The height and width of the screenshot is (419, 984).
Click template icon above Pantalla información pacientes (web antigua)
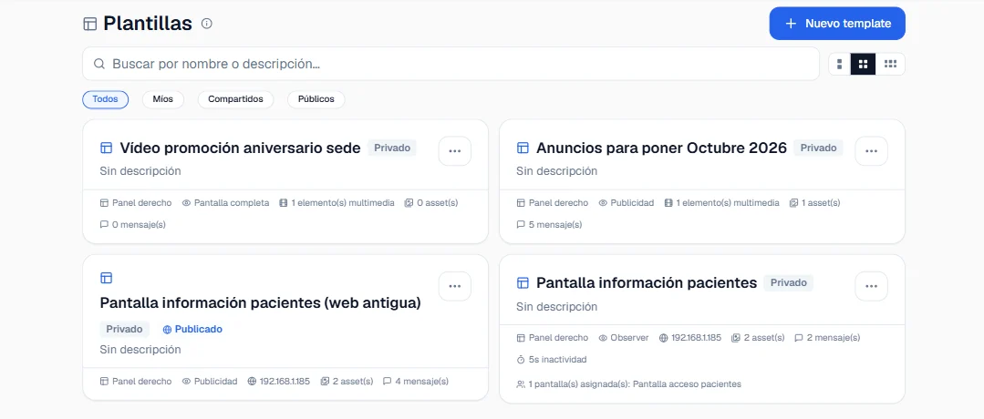click(x=106, y=278)
